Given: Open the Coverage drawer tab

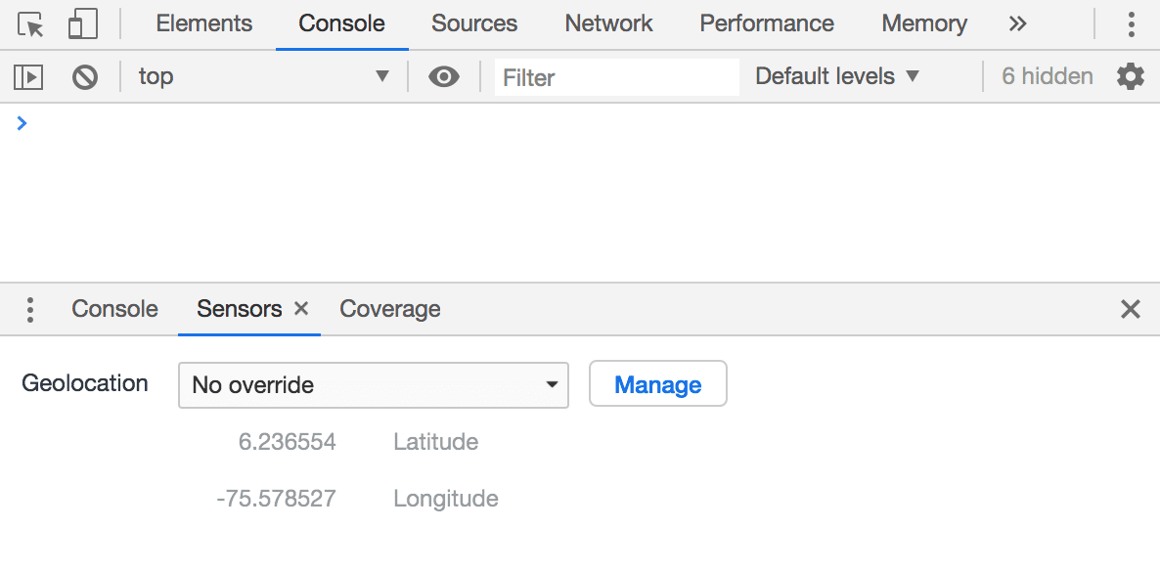Looking at the screenshot, I should (389, 310).
